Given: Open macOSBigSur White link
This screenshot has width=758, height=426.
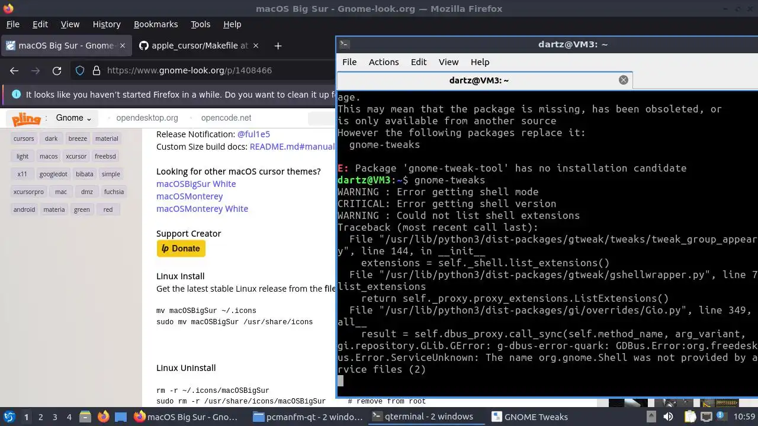Looking at the screenshot, I should point(196,184).
